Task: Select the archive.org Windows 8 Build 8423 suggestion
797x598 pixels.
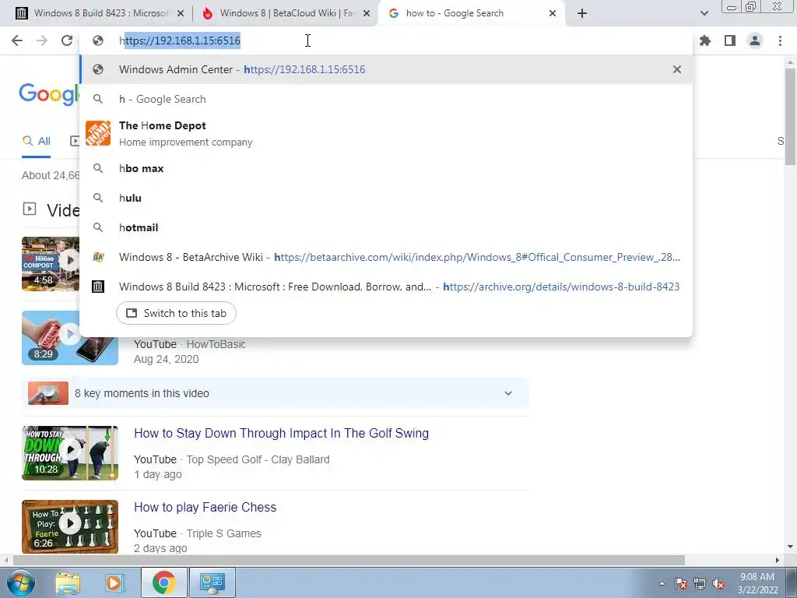Action: coord(386,287)
